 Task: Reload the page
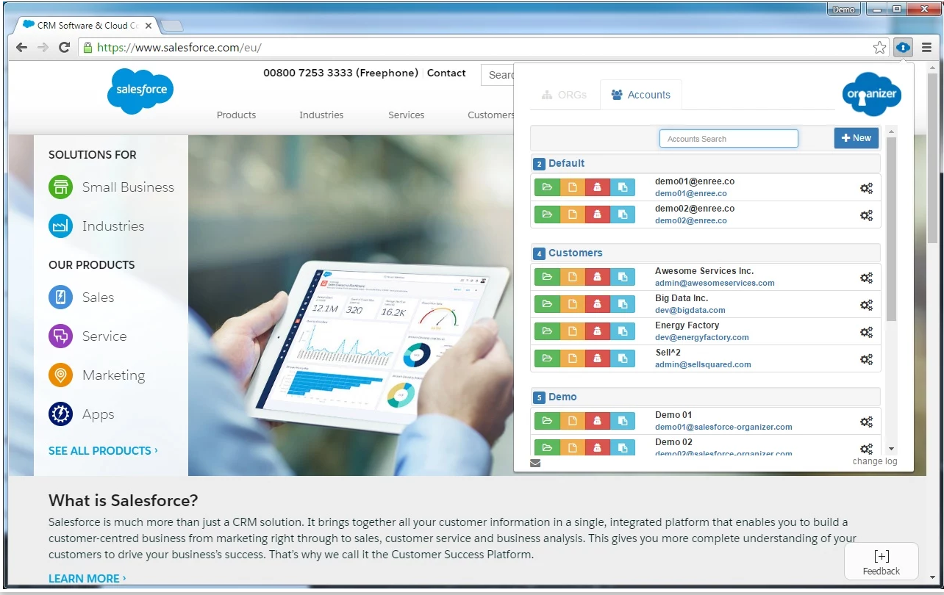click(64, 48)
